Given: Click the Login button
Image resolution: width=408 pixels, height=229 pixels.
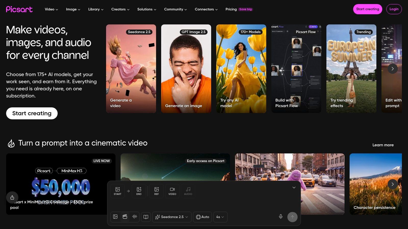Looking at the screenshot, I should [x=394, y=9].
